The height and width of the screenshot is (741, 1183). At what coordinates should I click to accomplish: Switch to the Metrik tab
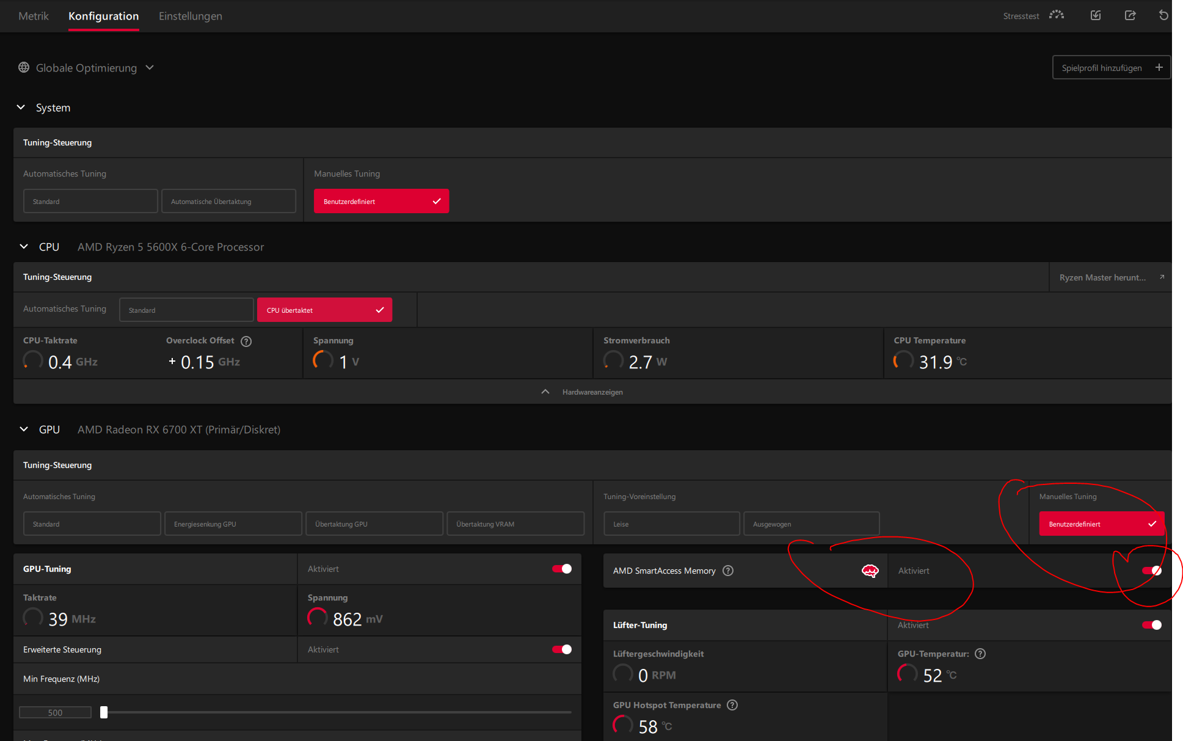point(34,16)
